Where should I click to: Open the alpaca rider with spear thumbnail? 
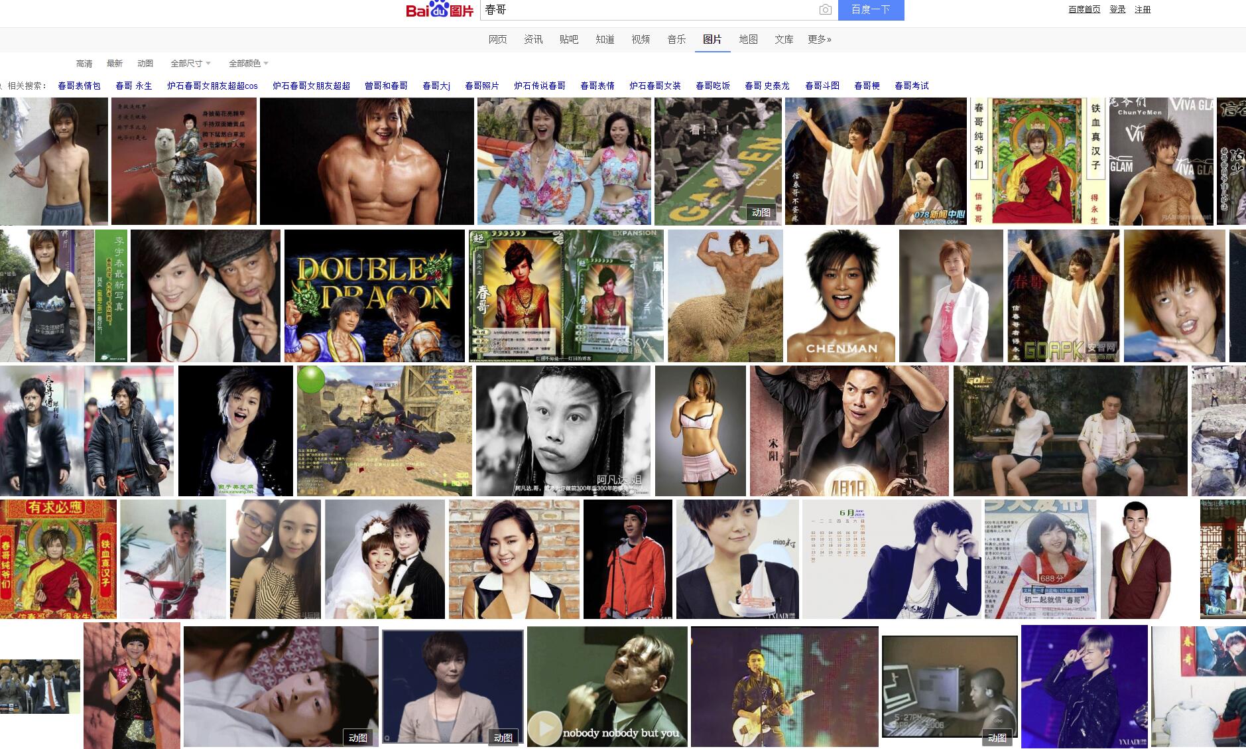click(184, 161)
